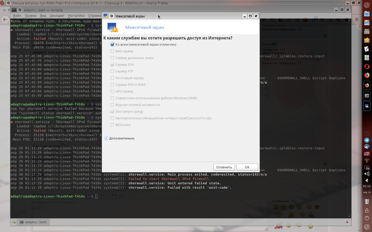Image resolution: width=372 pixels, height=232 pixels.
Task: Open the Настройка menu in Konsole
Action: pyautogui.click(x=76, y=15)
